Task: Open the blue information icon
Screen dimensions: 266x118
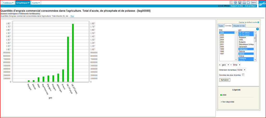Action: (235, 2)
